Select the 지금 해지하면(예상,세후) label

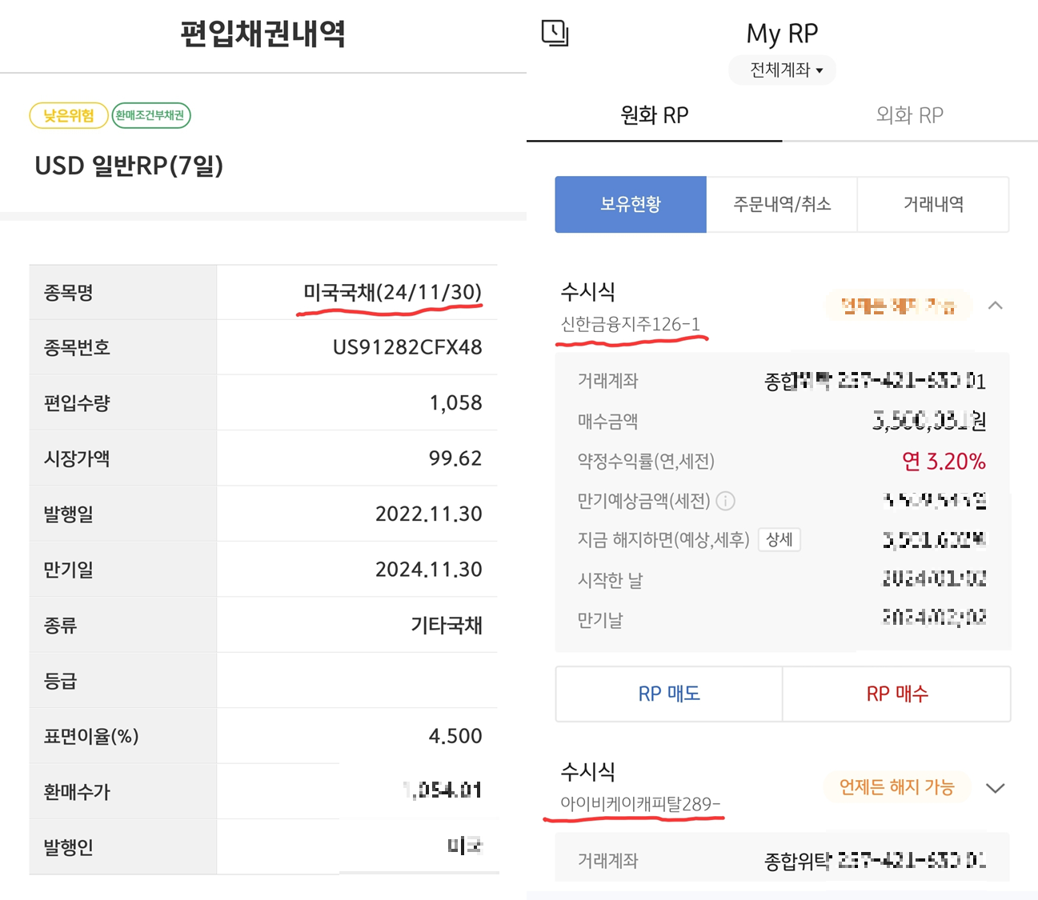(663, 540)
